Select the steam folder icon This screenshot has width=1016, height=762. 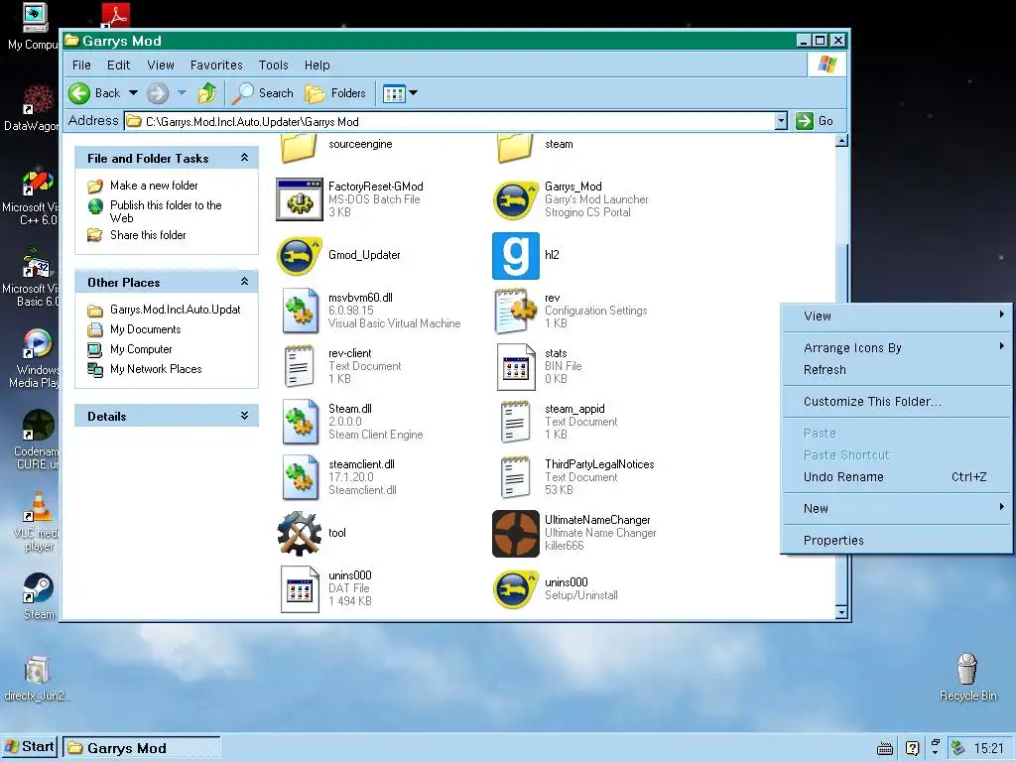[516, 148]
